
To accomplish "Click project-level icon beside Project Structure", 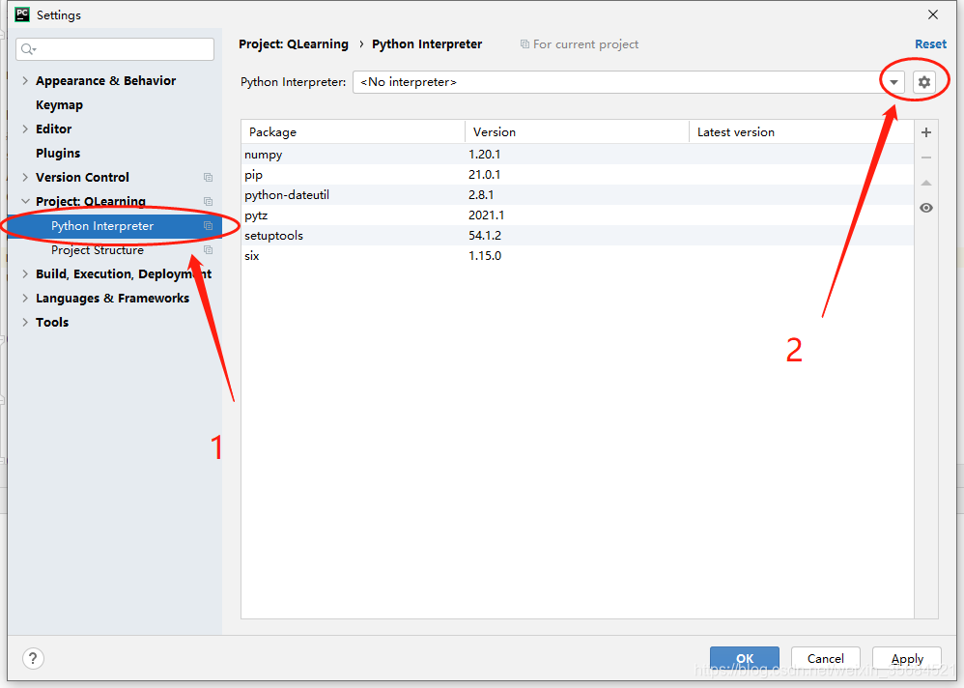I will click(x=208, y=249).
